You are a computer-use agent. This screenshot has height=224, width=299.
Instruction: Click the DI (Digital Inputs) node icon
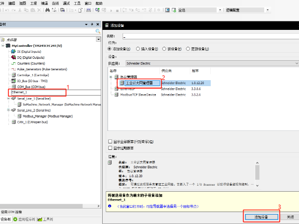(x=13, y=52)
